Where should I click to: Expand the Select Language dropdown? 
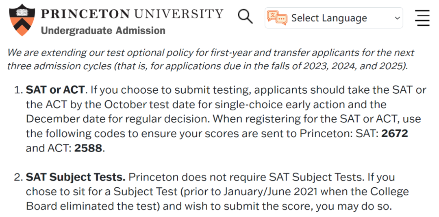coord(334,18)
